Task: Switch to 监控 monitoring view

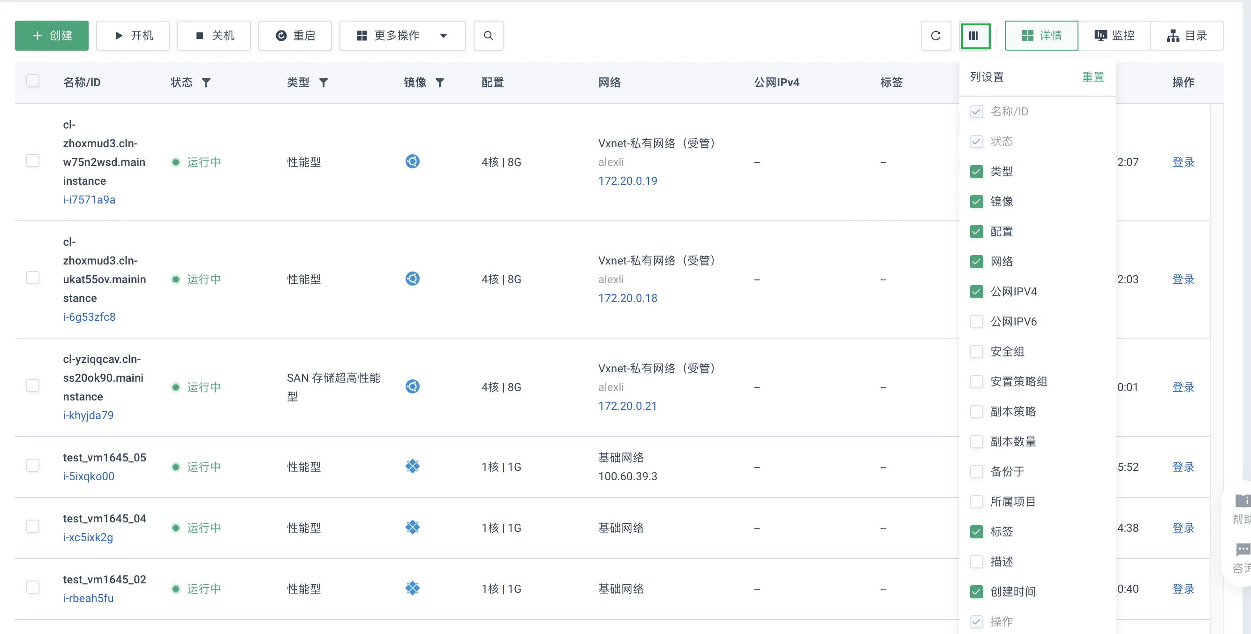Action: pos(1114,36)
